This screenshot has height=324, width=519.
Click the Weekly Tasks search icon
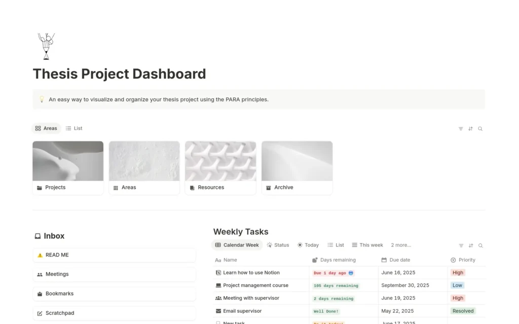(x=480, y=245)
